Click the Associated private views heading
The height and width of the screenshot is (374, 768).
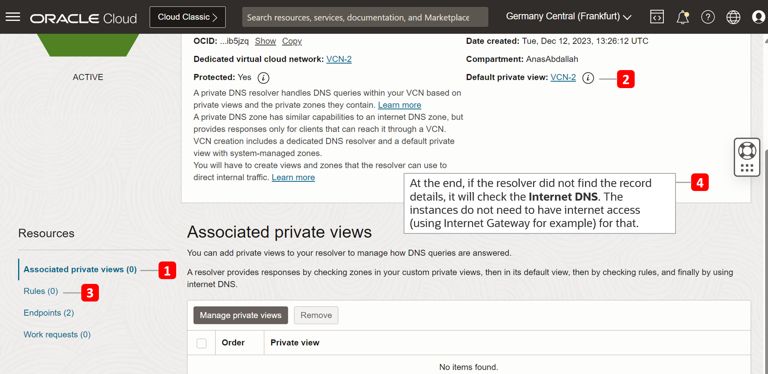(279, 232)
